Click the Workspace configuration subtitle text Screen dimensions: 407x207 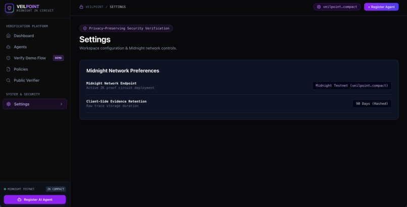coord(128,48)
